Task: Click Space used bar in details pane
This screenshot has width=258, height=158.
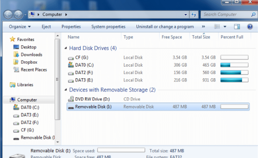Action: tap(121, 150)
